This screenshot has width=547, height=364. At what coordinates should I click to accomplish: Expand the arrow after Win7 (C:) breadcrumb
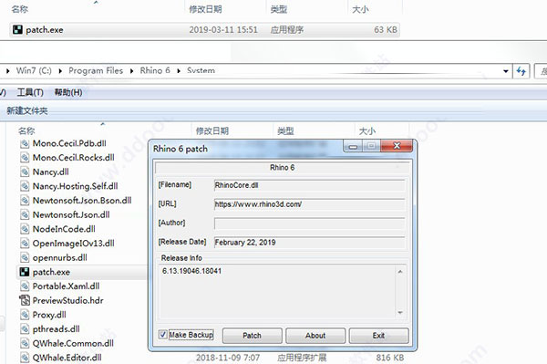[x=60, y=71]
